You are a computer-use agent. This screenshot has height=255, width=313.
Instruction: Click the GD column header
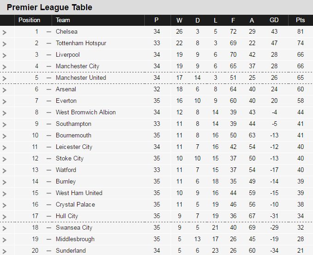point(274,20)
